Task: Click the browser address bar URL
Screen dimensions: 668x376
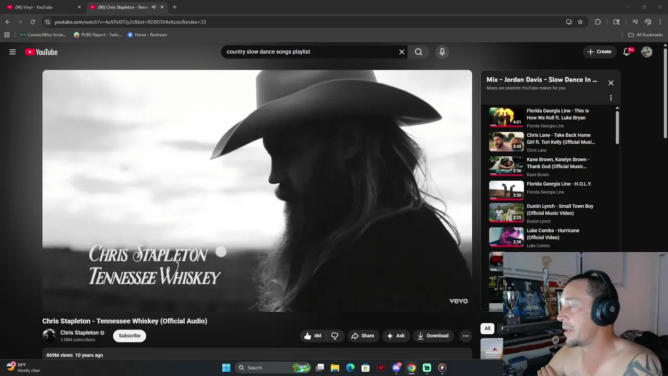Action: (130, 22)
